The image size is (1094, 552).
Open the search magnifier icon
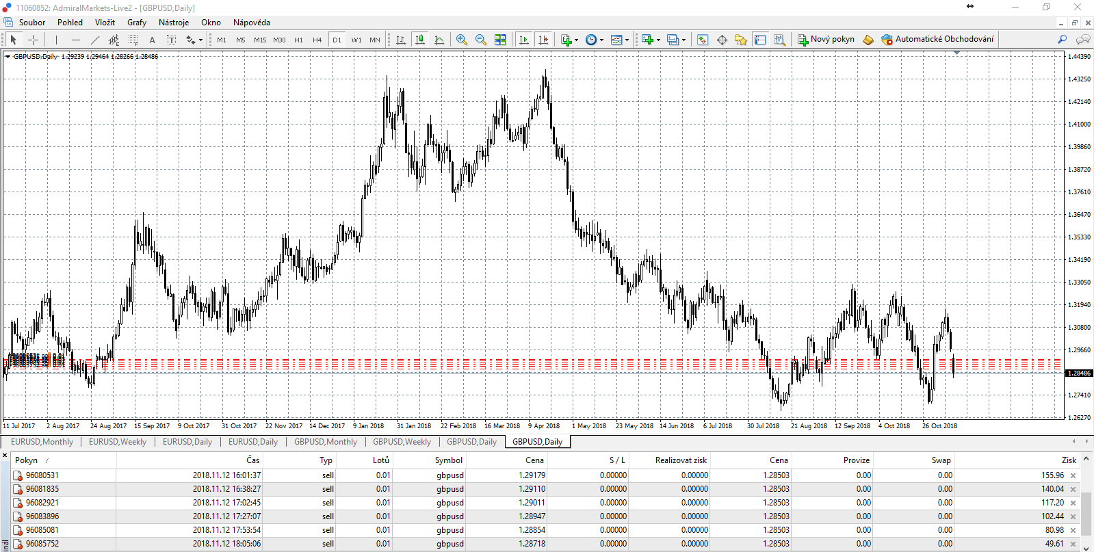tap(1062, 40)
